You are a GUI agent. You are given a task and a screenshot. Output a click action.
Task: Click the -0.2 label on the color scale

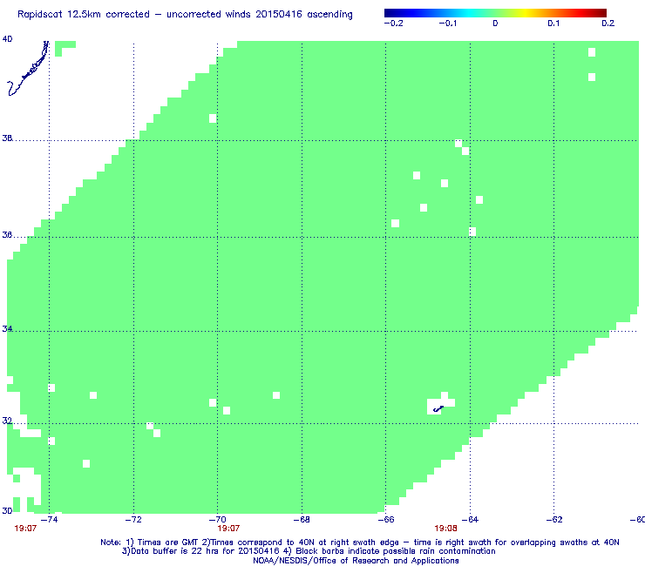click(393, 24)
